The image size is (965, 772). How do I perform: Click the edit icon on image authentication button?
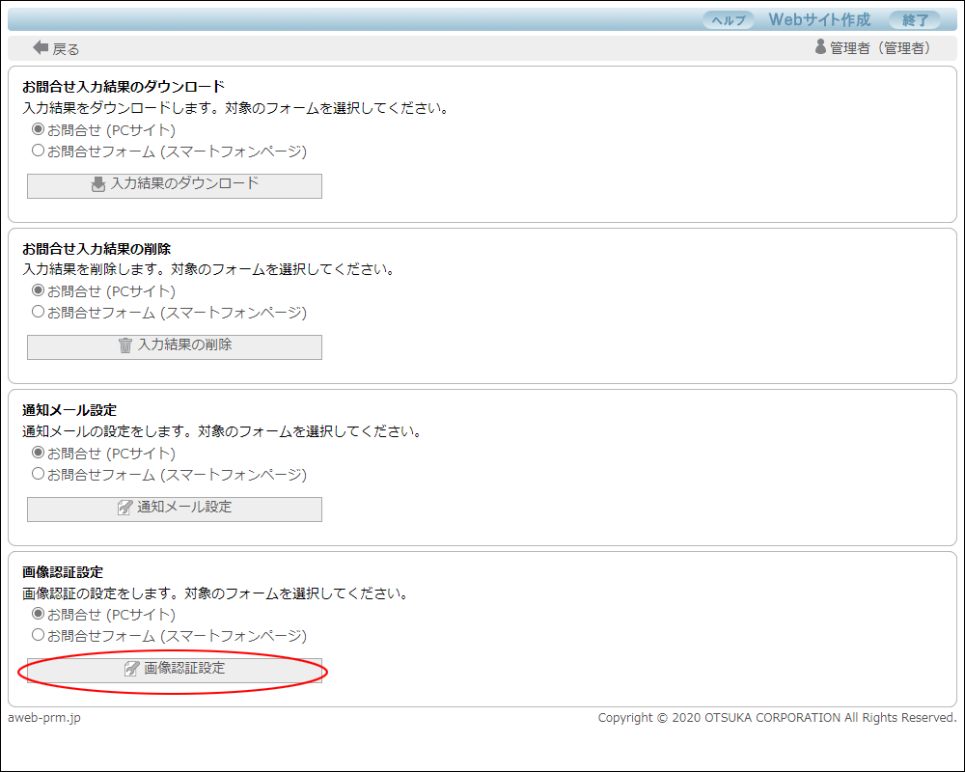(132, 669)
